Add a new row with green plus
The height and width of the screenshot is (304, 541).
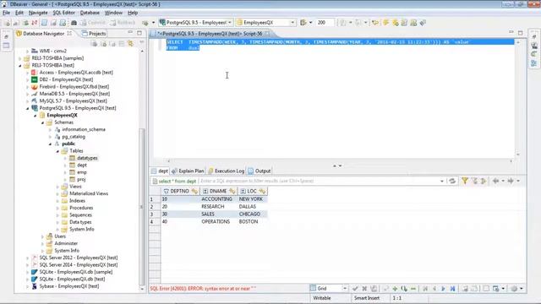click(x=395, y=289)
